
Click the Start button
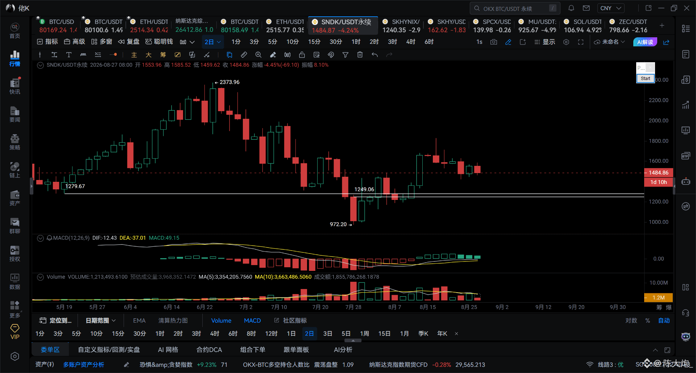click(645, 78)
